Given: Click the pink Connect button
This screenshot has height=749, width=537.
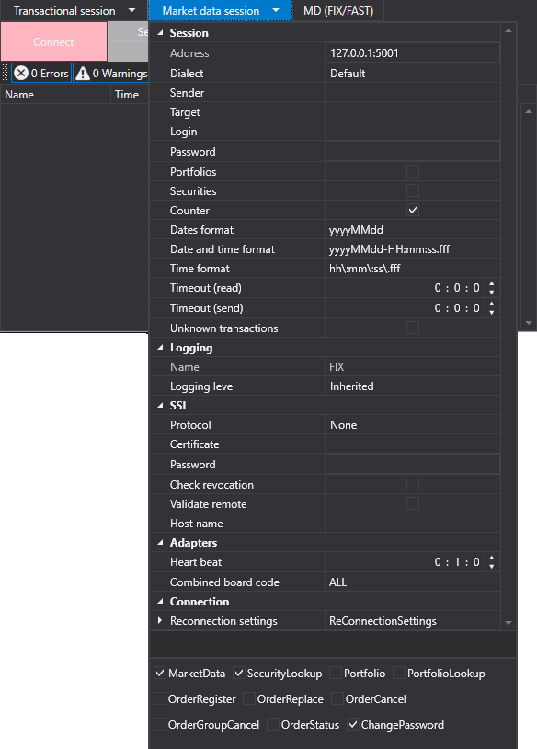Looking at the screenshot, I should pos(53,42).
